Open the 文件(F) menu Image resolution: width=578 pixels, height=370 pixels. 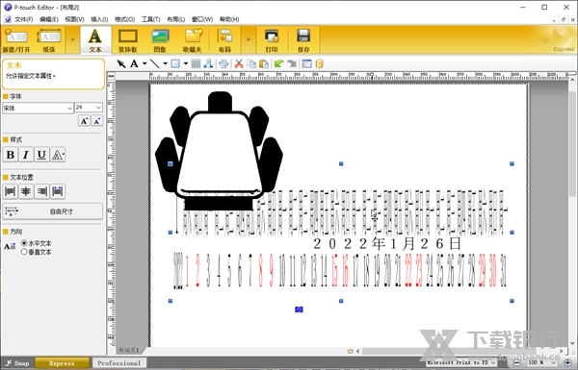23,19
